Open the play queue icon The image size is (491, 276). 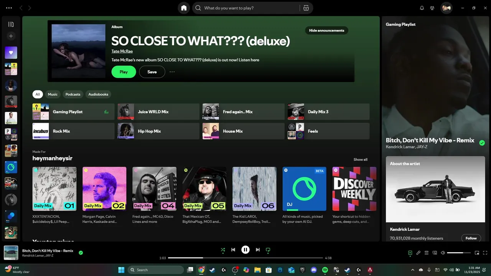tap(427, 253)
